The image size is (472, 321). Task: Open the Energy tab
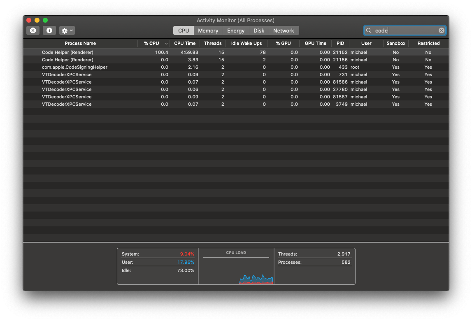(x=235, y=30)
